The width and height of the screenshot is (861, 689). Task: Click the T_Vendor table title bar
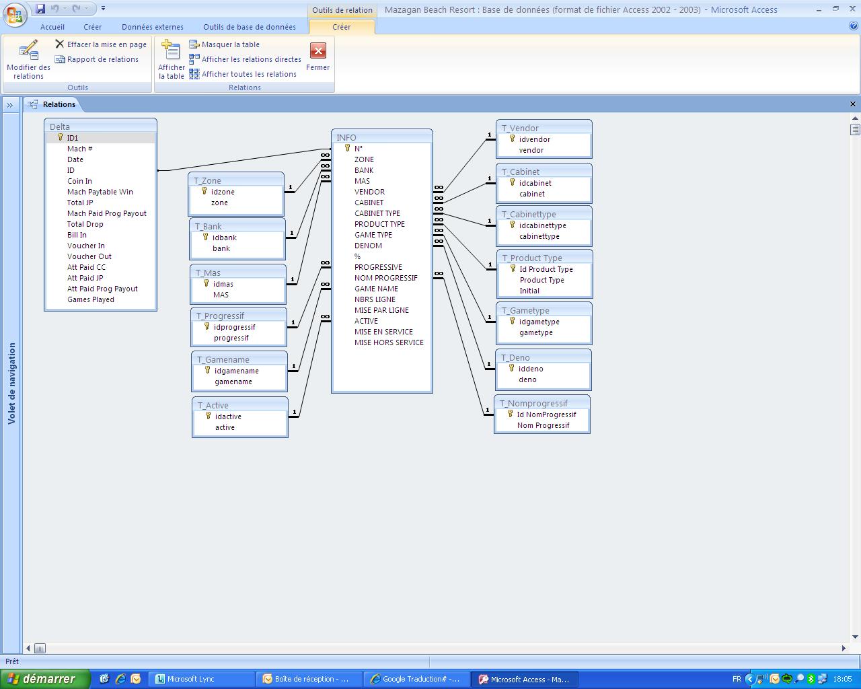pyautogui.click(x=544, y=127)
